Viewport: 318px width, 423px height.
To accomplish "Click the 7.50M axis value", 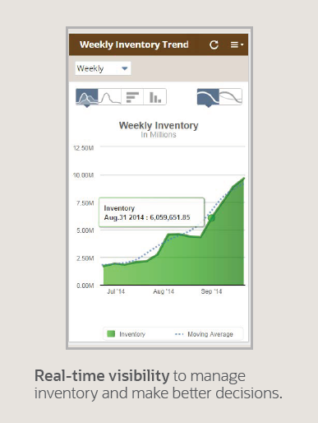I will pyautogui.click(x=85, y=203).
